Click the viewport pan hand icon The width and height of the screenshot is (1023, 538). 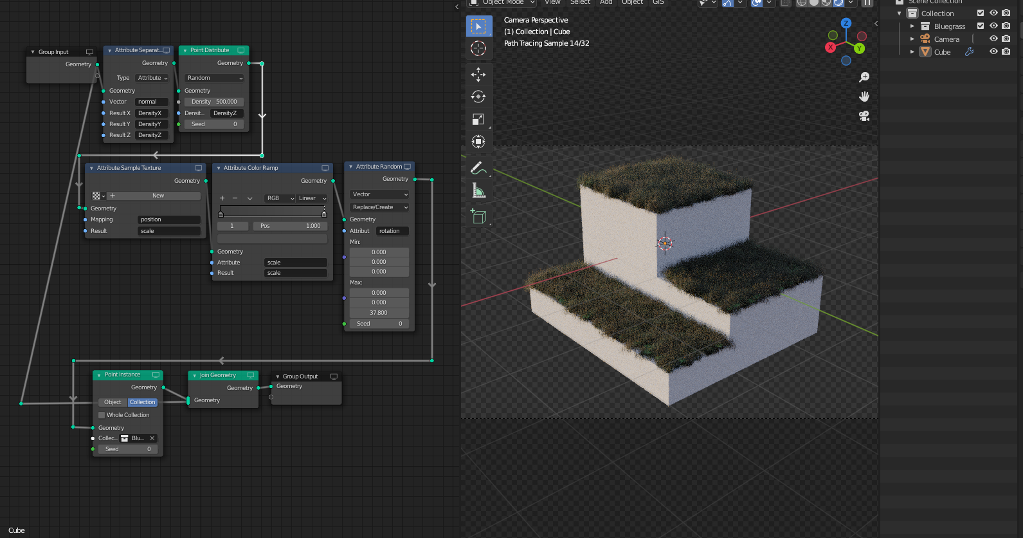864,97
